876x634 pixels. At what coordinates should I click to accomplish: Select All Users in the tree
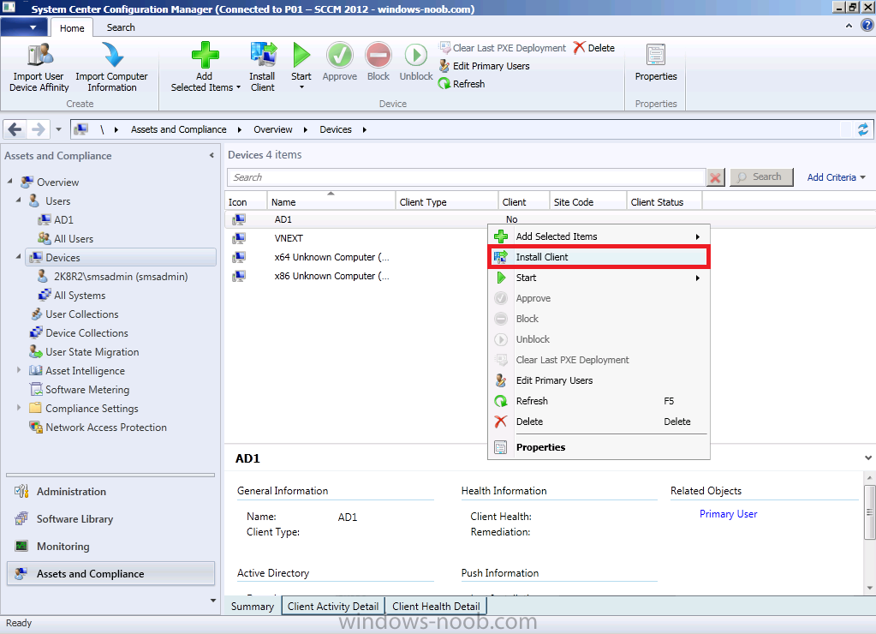pyautogui.click(x=65, y=239)
